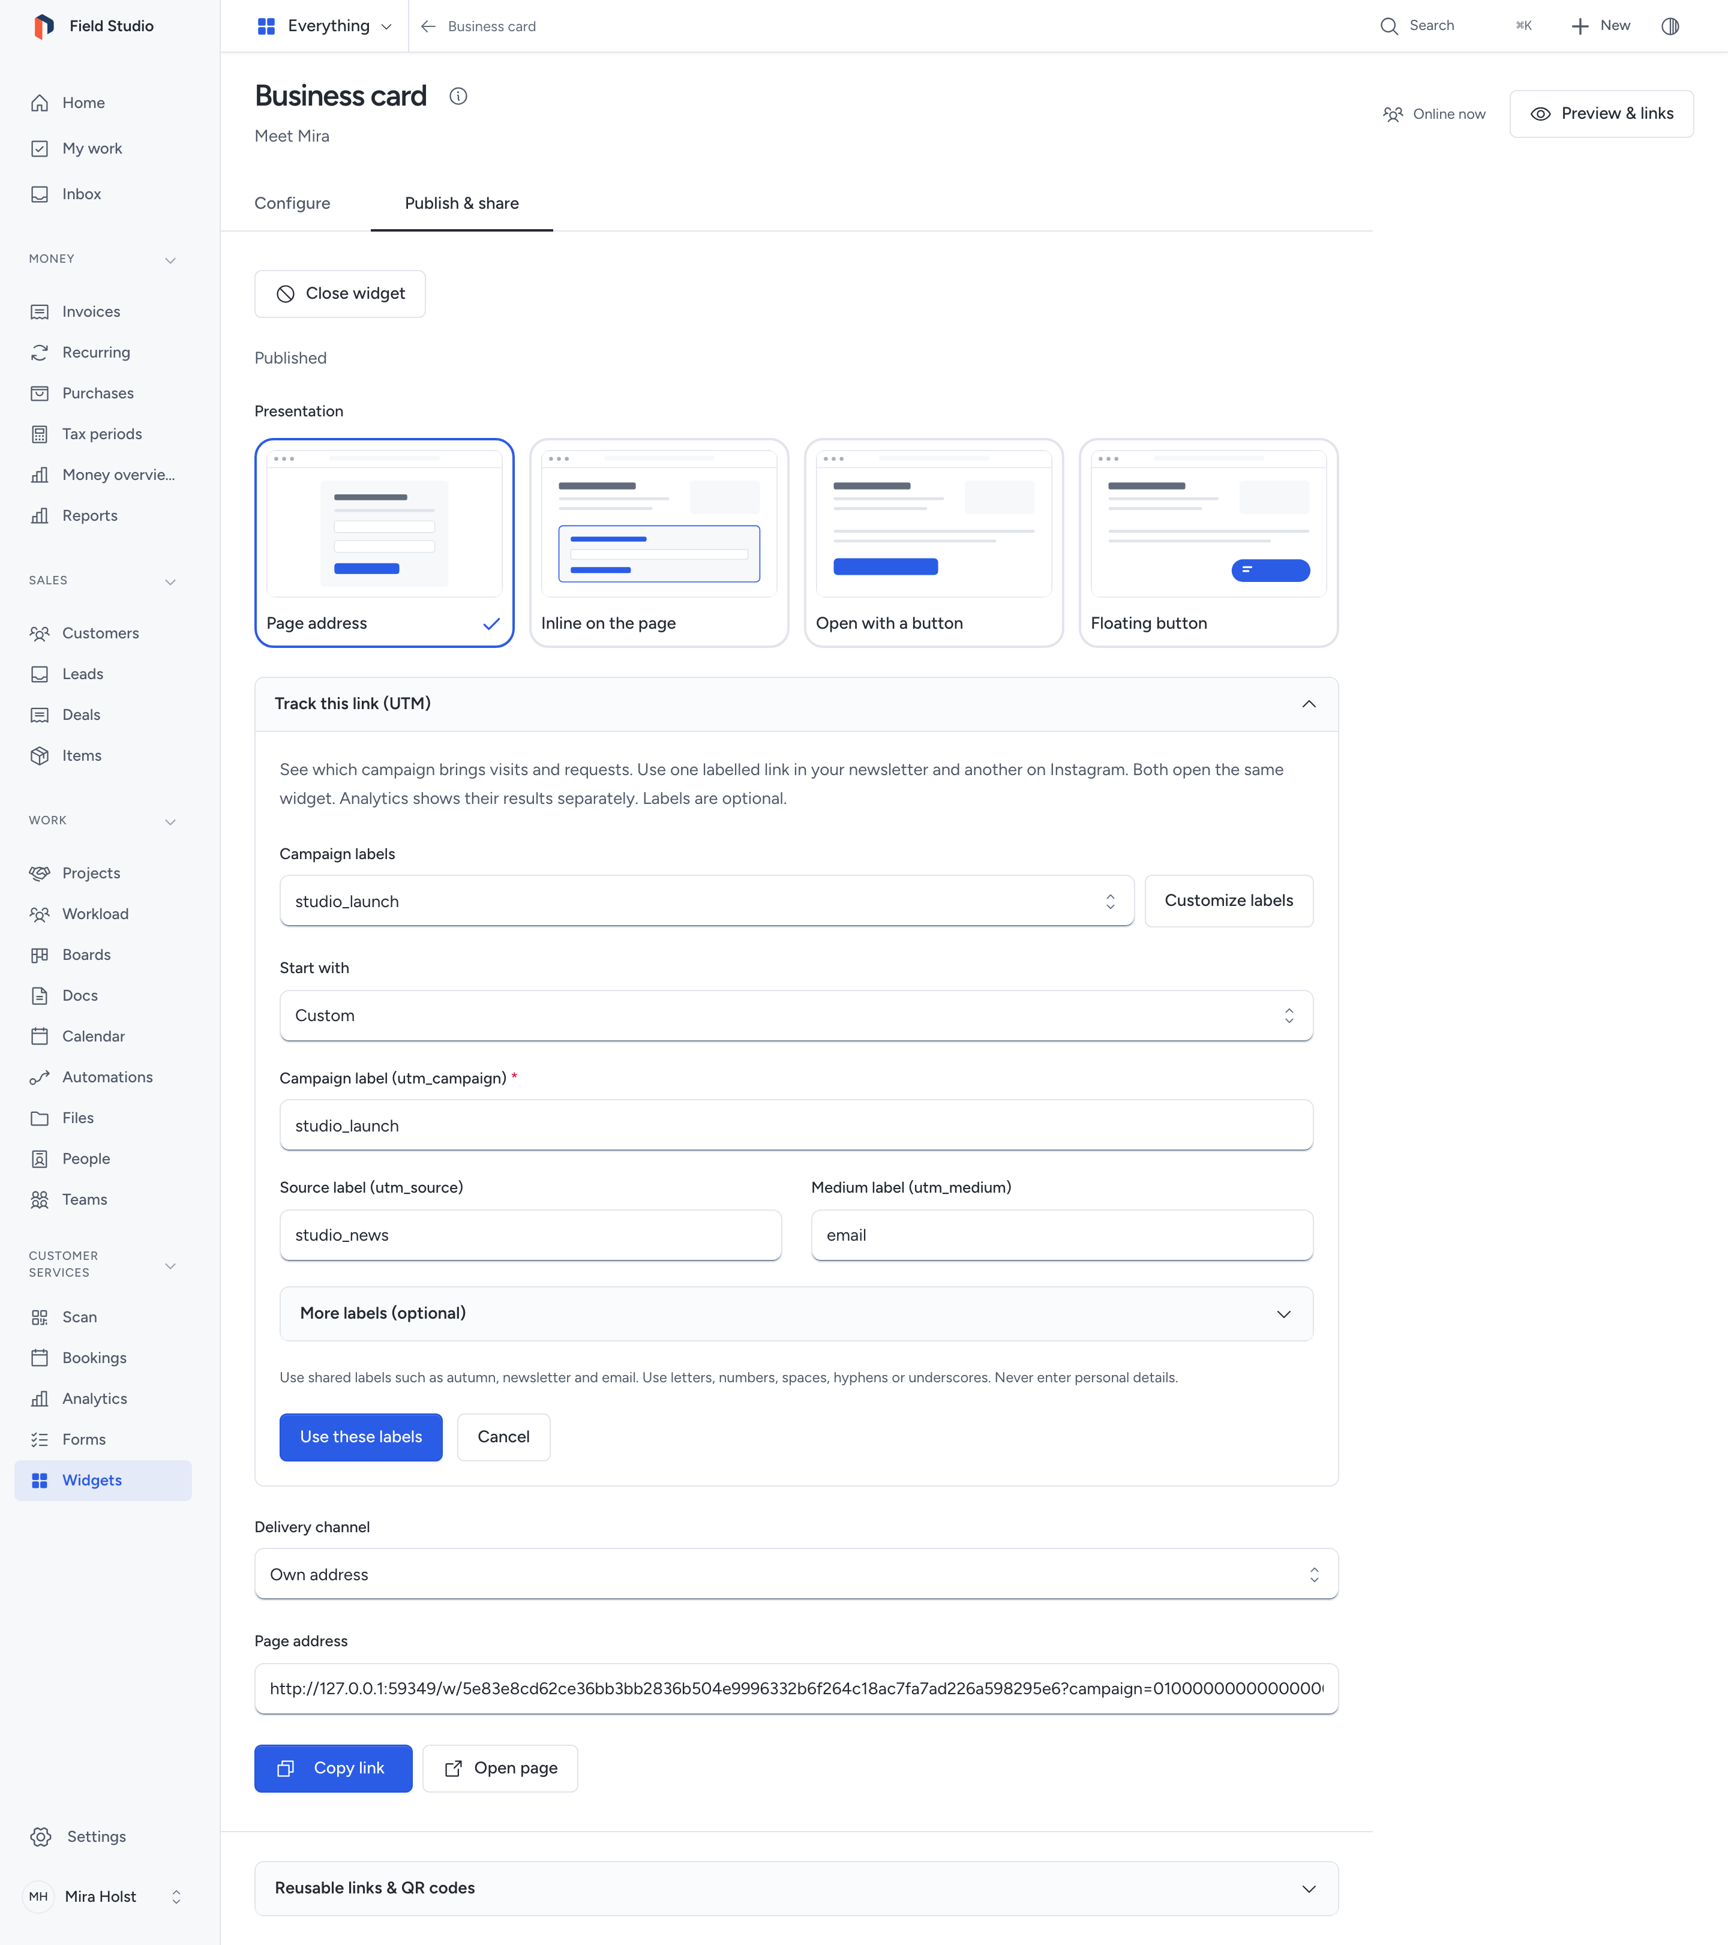Switch to the Publish & share tab

click(461, 203)
